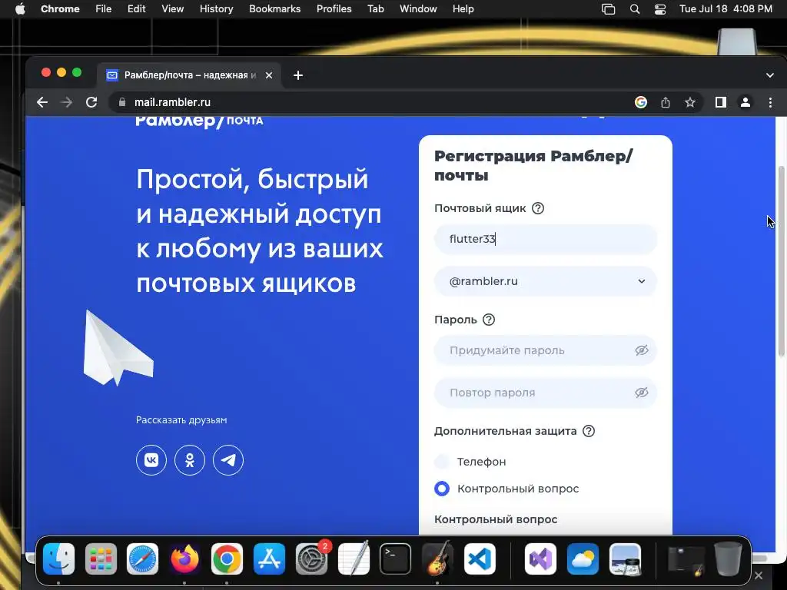Bookmark this page with the star icon
The height and width of the screenshot is (590, 787).
[x=690, y=102]
